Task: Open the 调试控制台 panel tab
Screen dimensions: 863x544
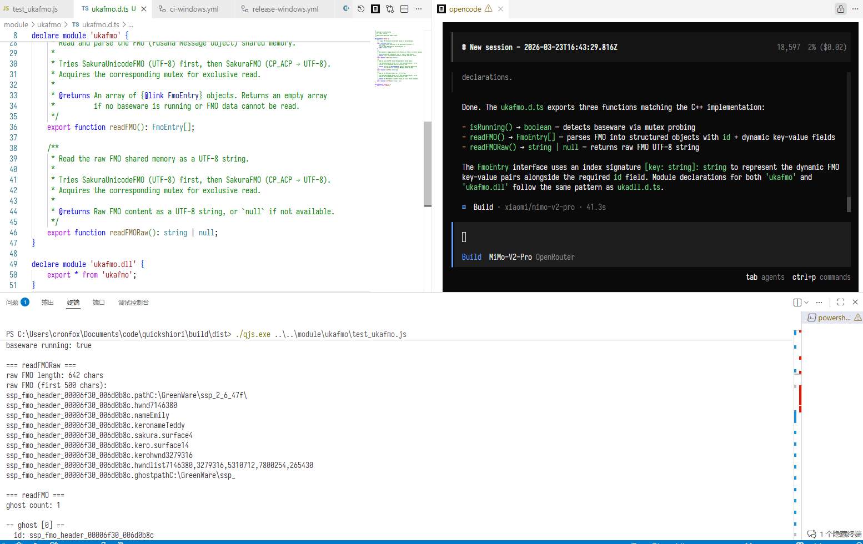Action: pos(133,303)
